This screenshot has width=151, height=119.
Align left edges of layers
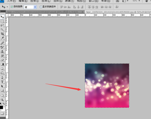tap(74, 7)
